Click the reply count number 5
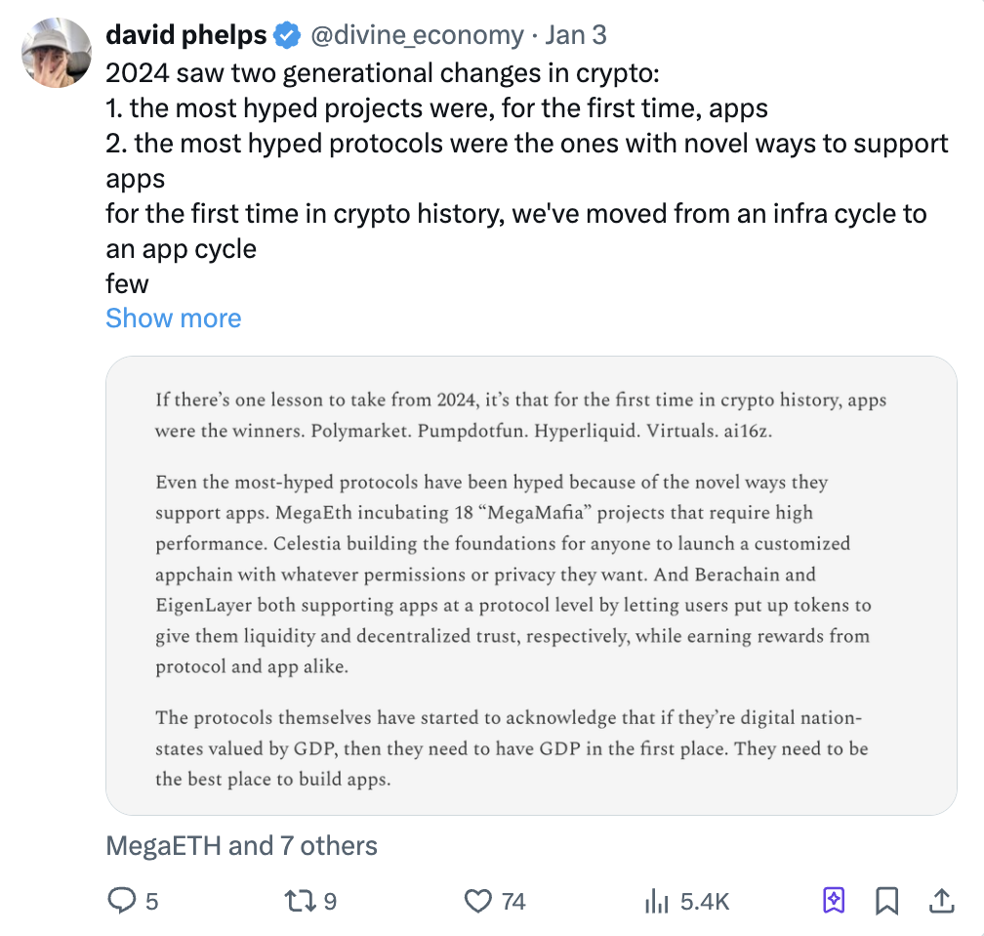Image resolution: width=984 pixels, height=936 pixels. [x=151, y=901]
